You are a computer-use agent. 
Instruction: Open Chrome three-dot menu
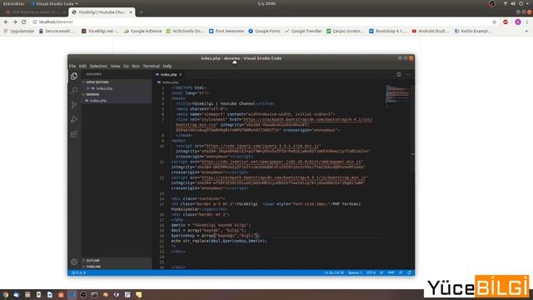[x=527, y=22]
